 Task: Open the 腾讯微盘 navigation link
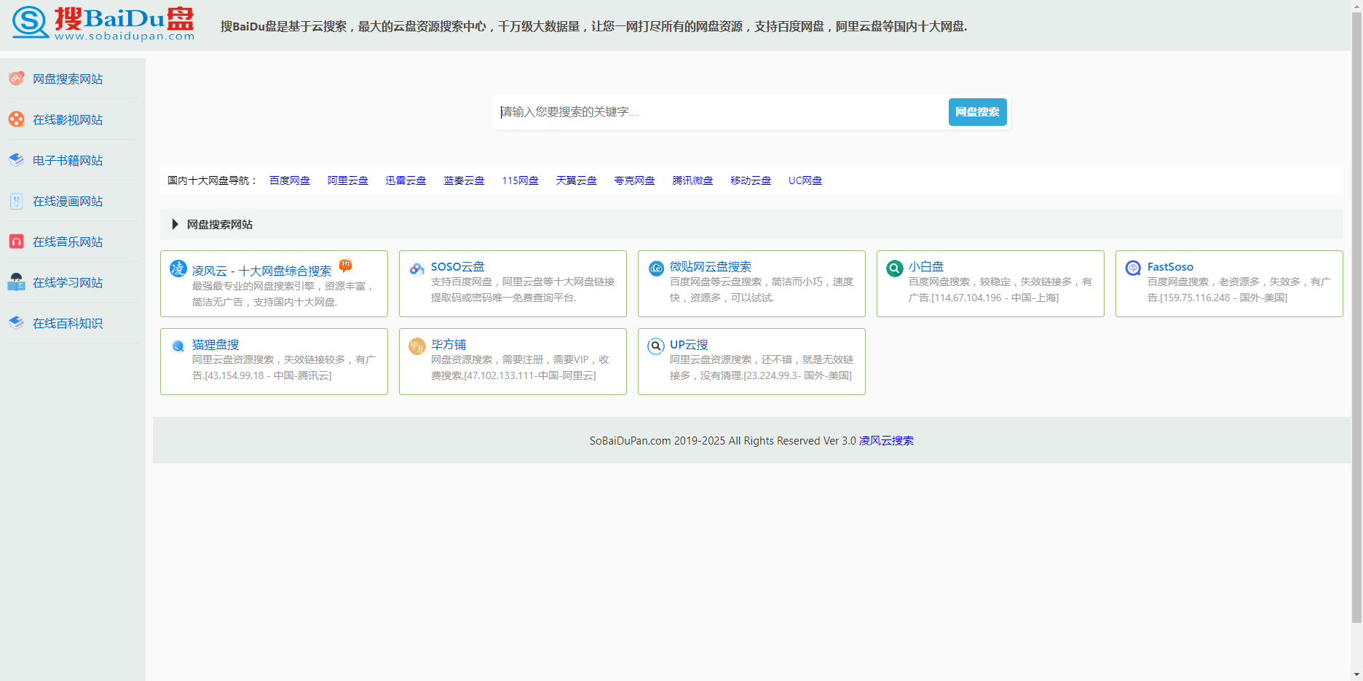pos(693,180)
